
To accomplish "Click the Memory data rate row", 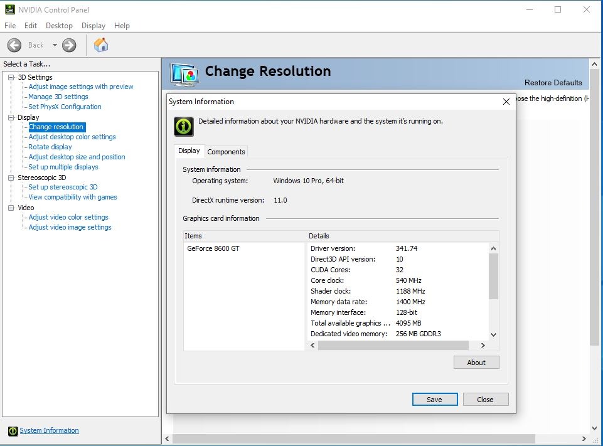I will 398,302.
